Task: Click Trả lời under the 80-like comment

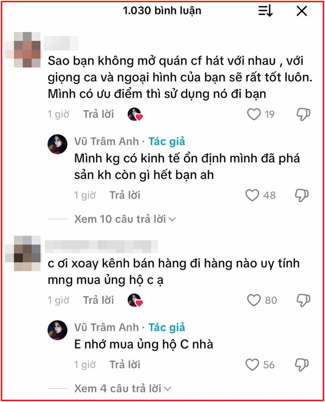Action: pos(98,300)
